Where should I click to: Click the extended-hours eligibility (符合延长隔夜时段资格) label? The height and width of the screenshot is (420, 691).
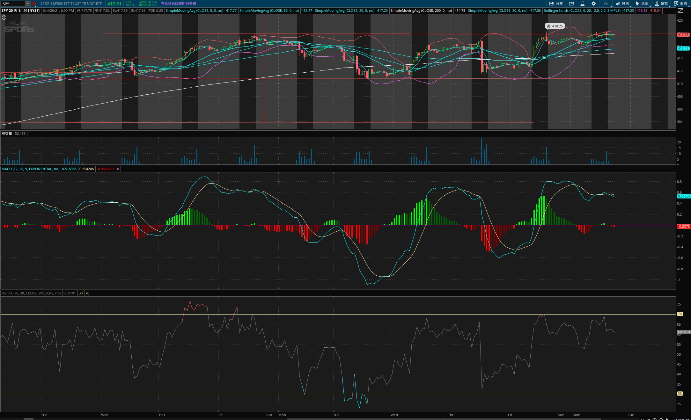coord(179,4)
